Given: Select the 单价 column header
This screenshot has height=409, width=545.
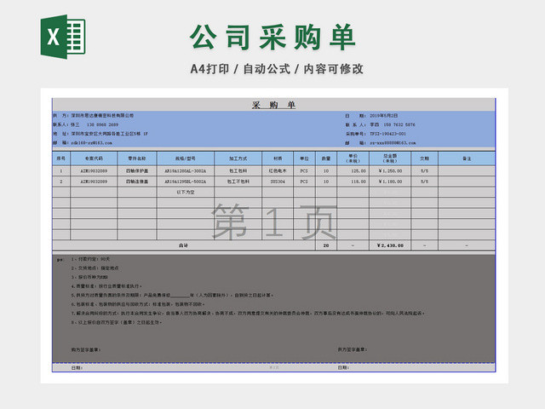Looking at the screenshot, I should (x=353, y=158).
